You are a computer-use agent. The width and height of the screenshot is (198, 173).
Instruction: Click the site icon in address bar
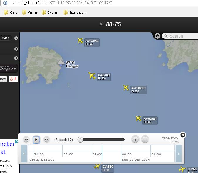pyautogui.click(x=5, y=3)
